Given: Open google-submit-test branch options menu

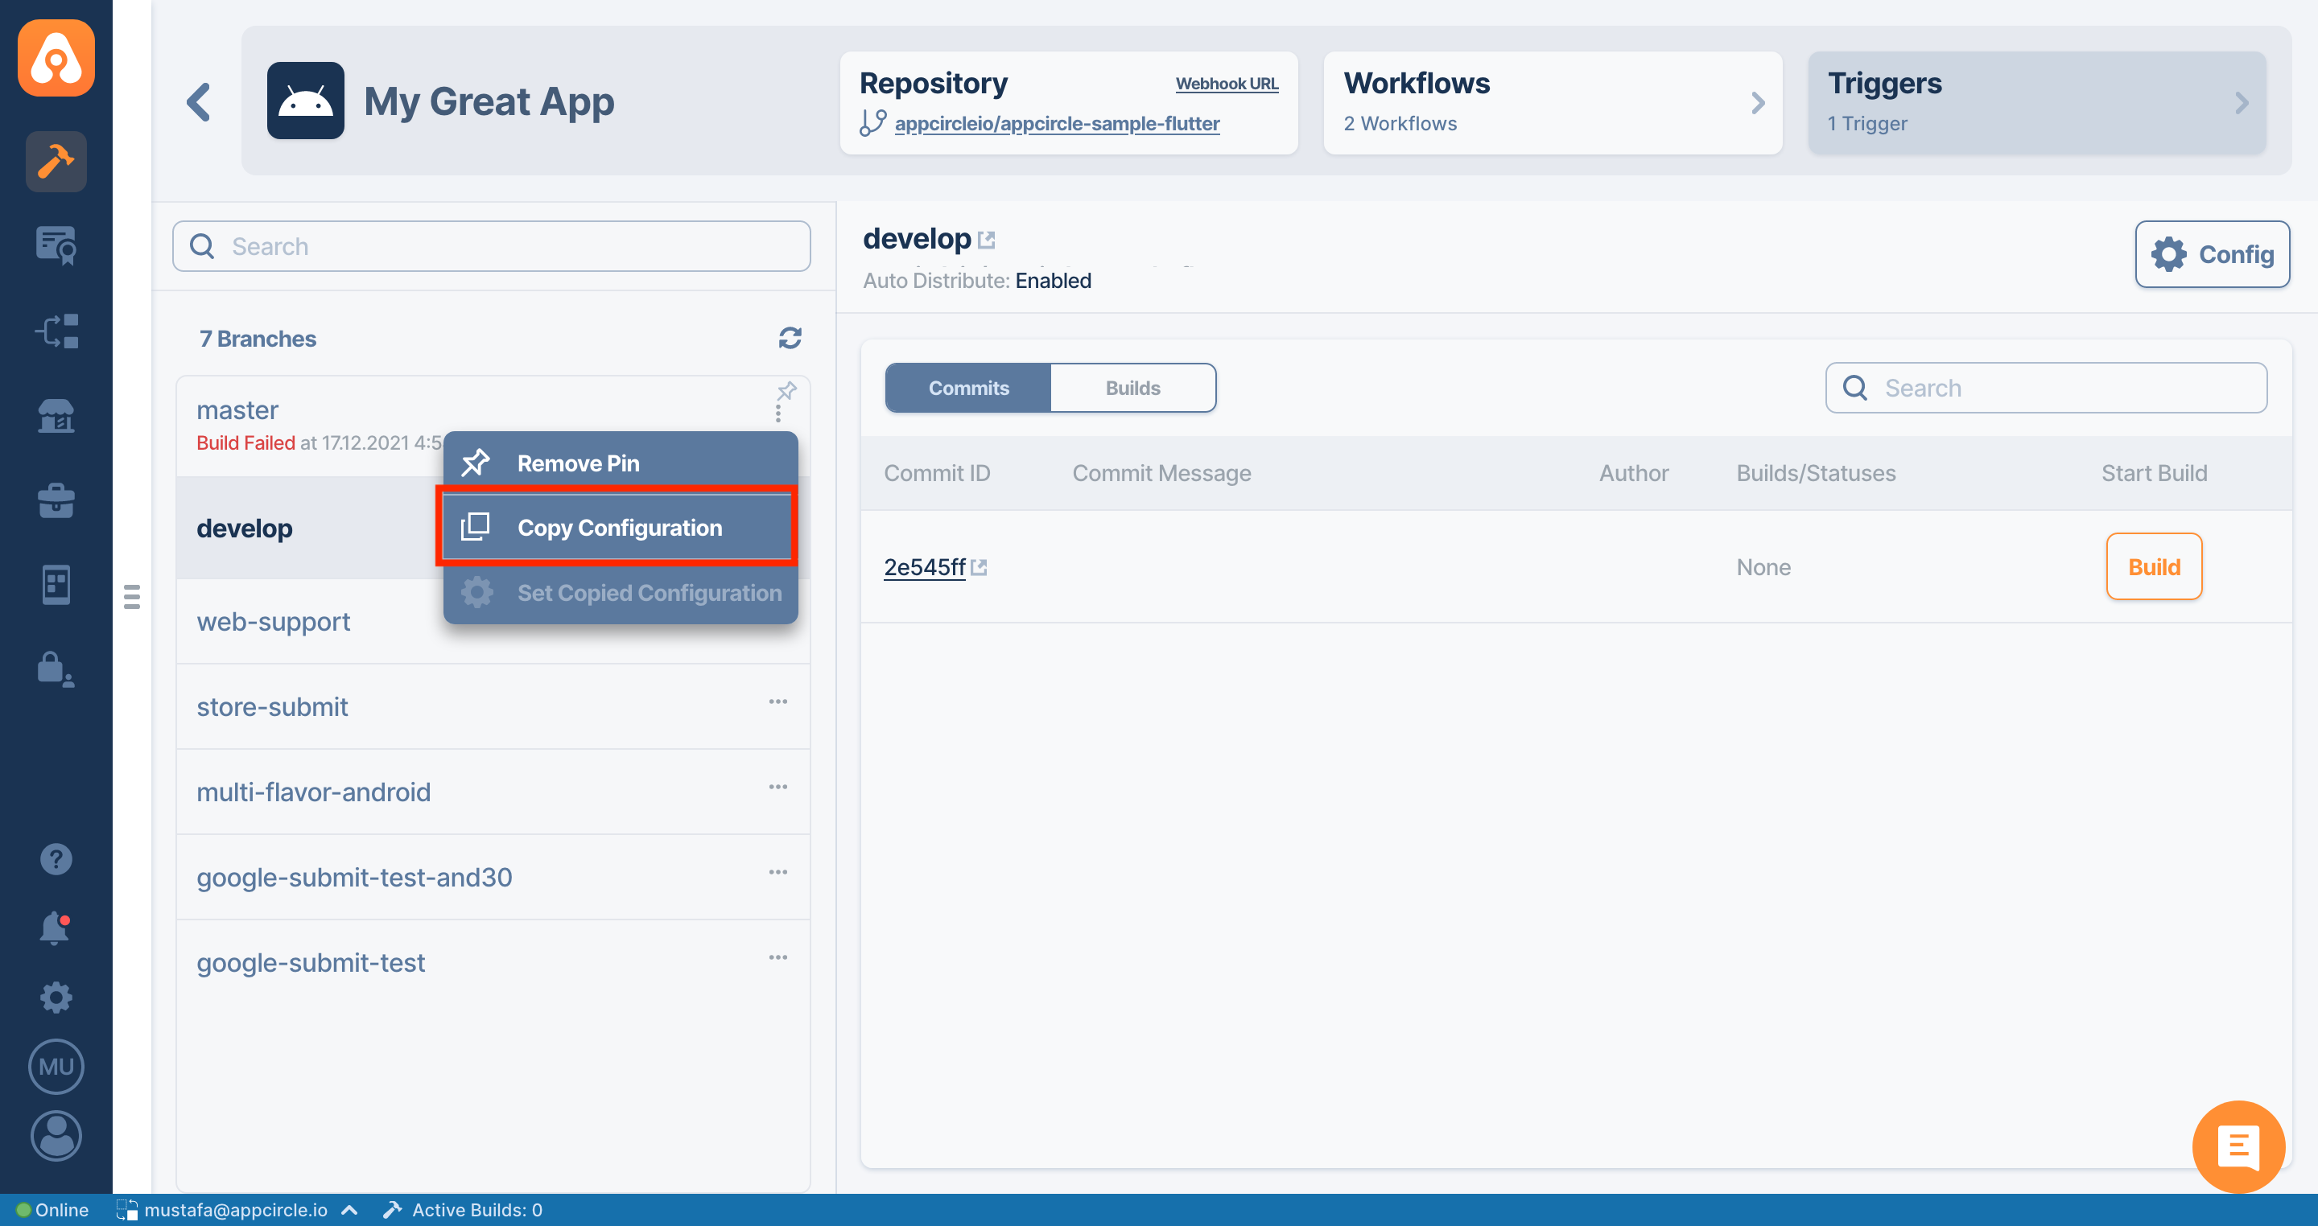Looking at the screenshot, I should click(x=778, y=957).
